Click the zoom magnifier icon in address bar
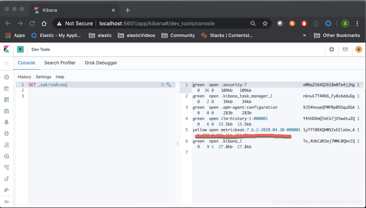This screenshot has width=366, height=208. 253,23
